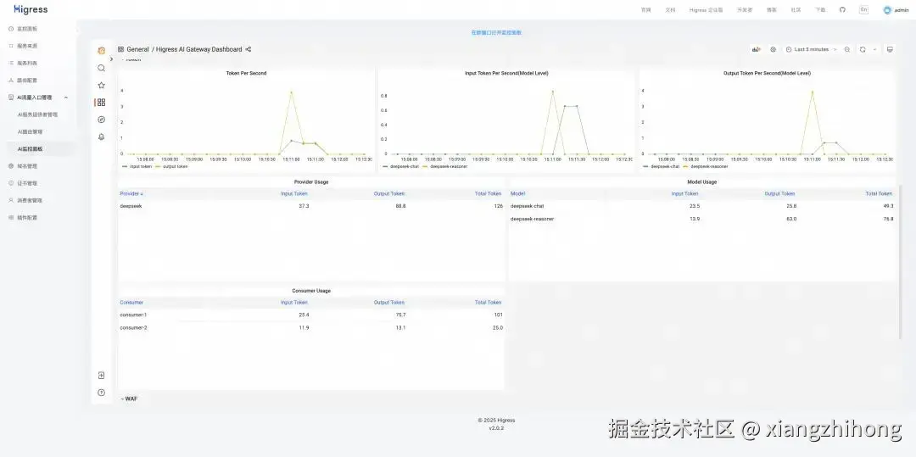Open 插件配置 in left sidebar
916x457 pixels.
pyautogui.click(x=27, y=218)
